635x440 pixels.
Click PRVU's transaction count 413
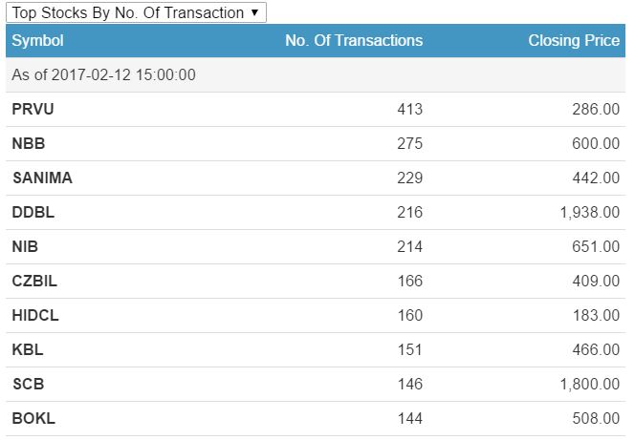(409, 109)
